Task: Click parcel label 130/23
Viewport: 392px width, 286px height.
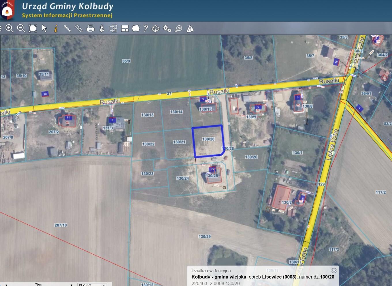Action: click(147, 174)
